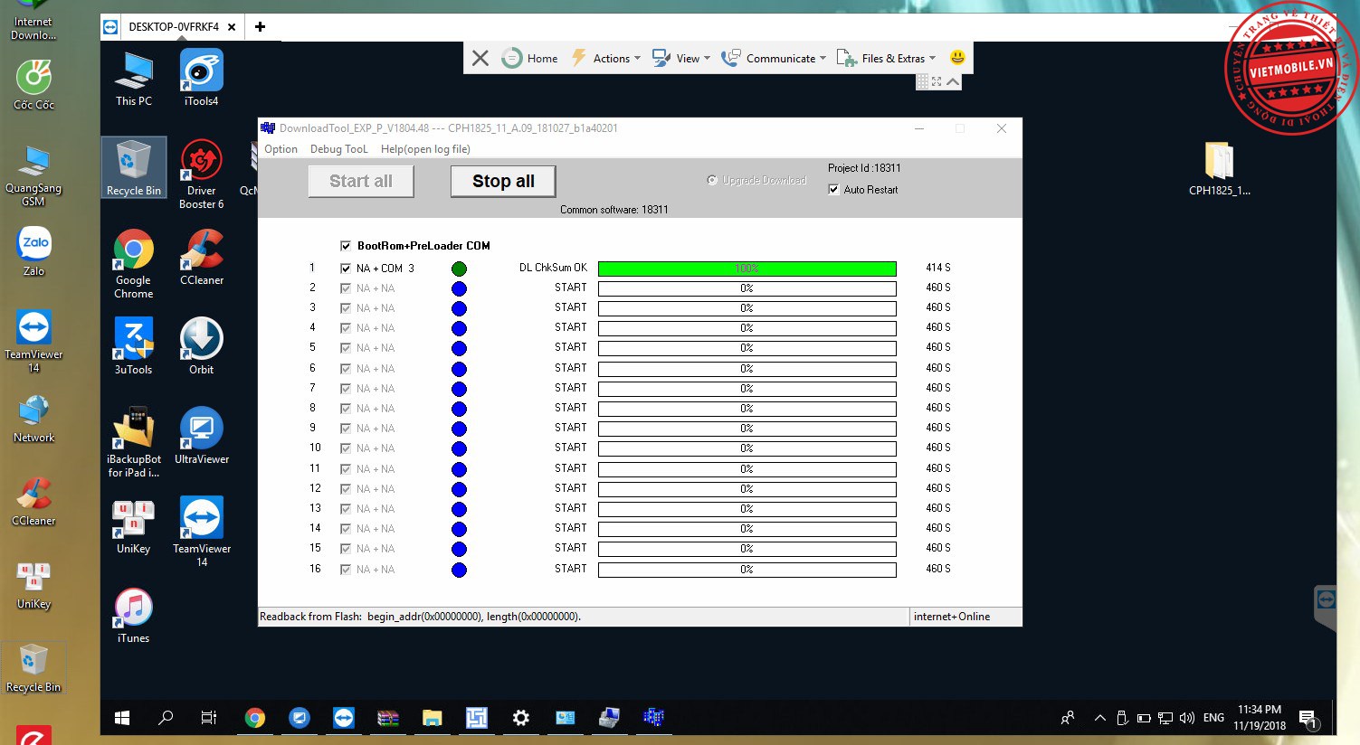Open the Internet Download shortcut

tap(33, 22)
